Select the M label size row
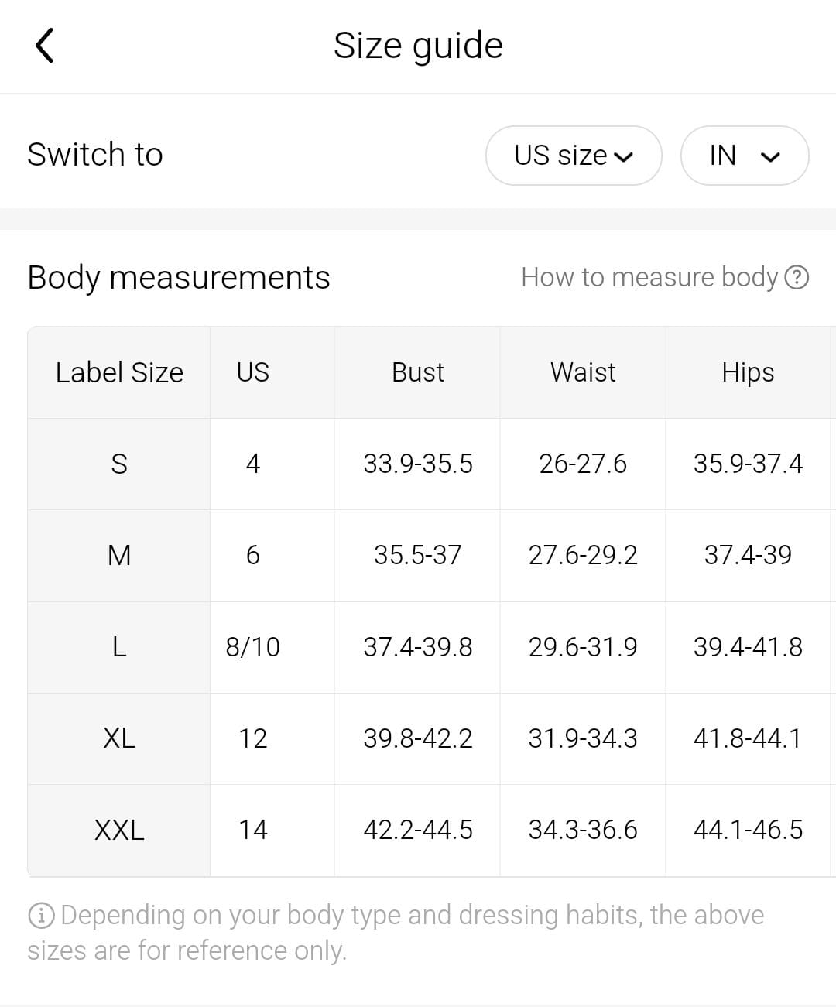This screenshot has height=1007, width=836. click(x=119, y=555)
